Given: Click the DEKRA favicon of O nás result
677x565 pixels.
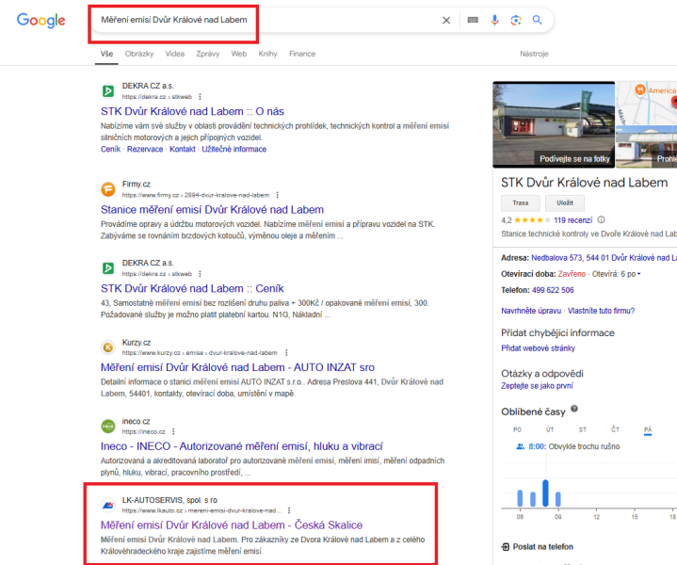Looking at the screenshot, I should click(108, 91).
